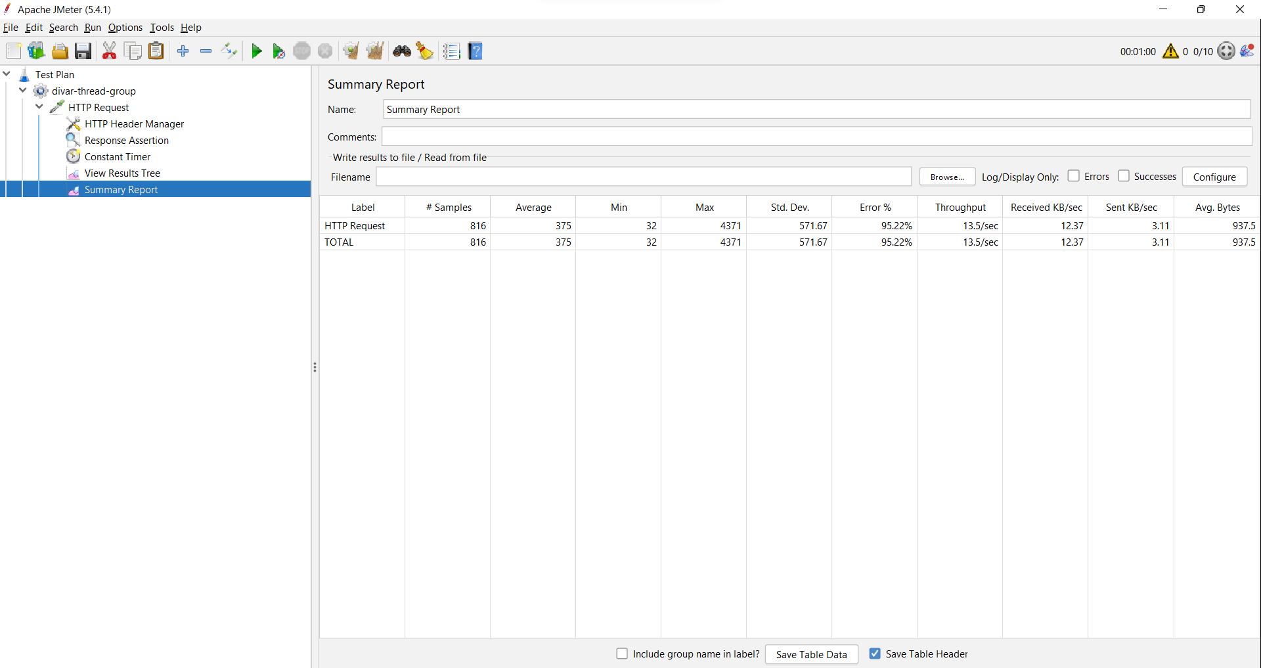Toggle the Errors checkbox
The width and height of the screenshot is (1261, 668).
coord(1073,176)
